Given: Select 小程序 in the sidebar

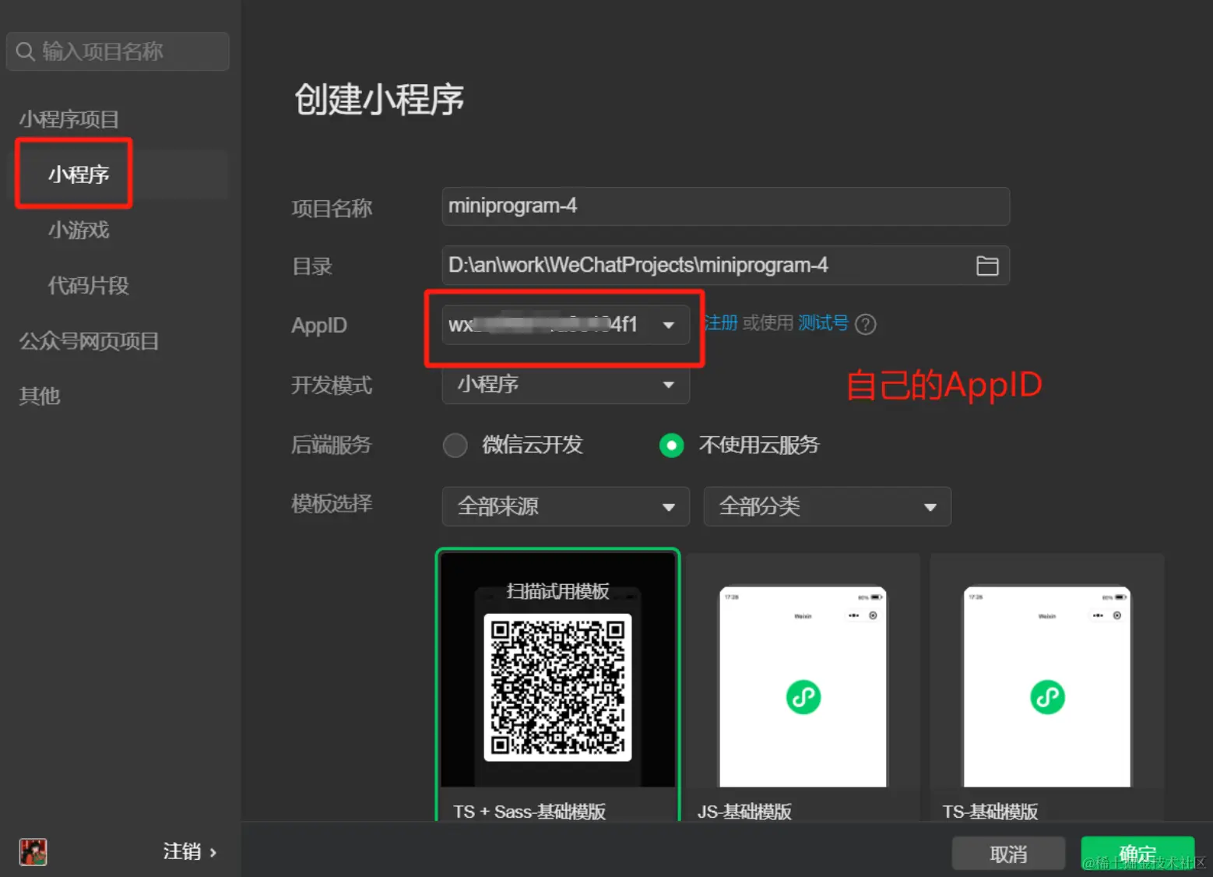Looking at the screenshot, I should point(78,174).
